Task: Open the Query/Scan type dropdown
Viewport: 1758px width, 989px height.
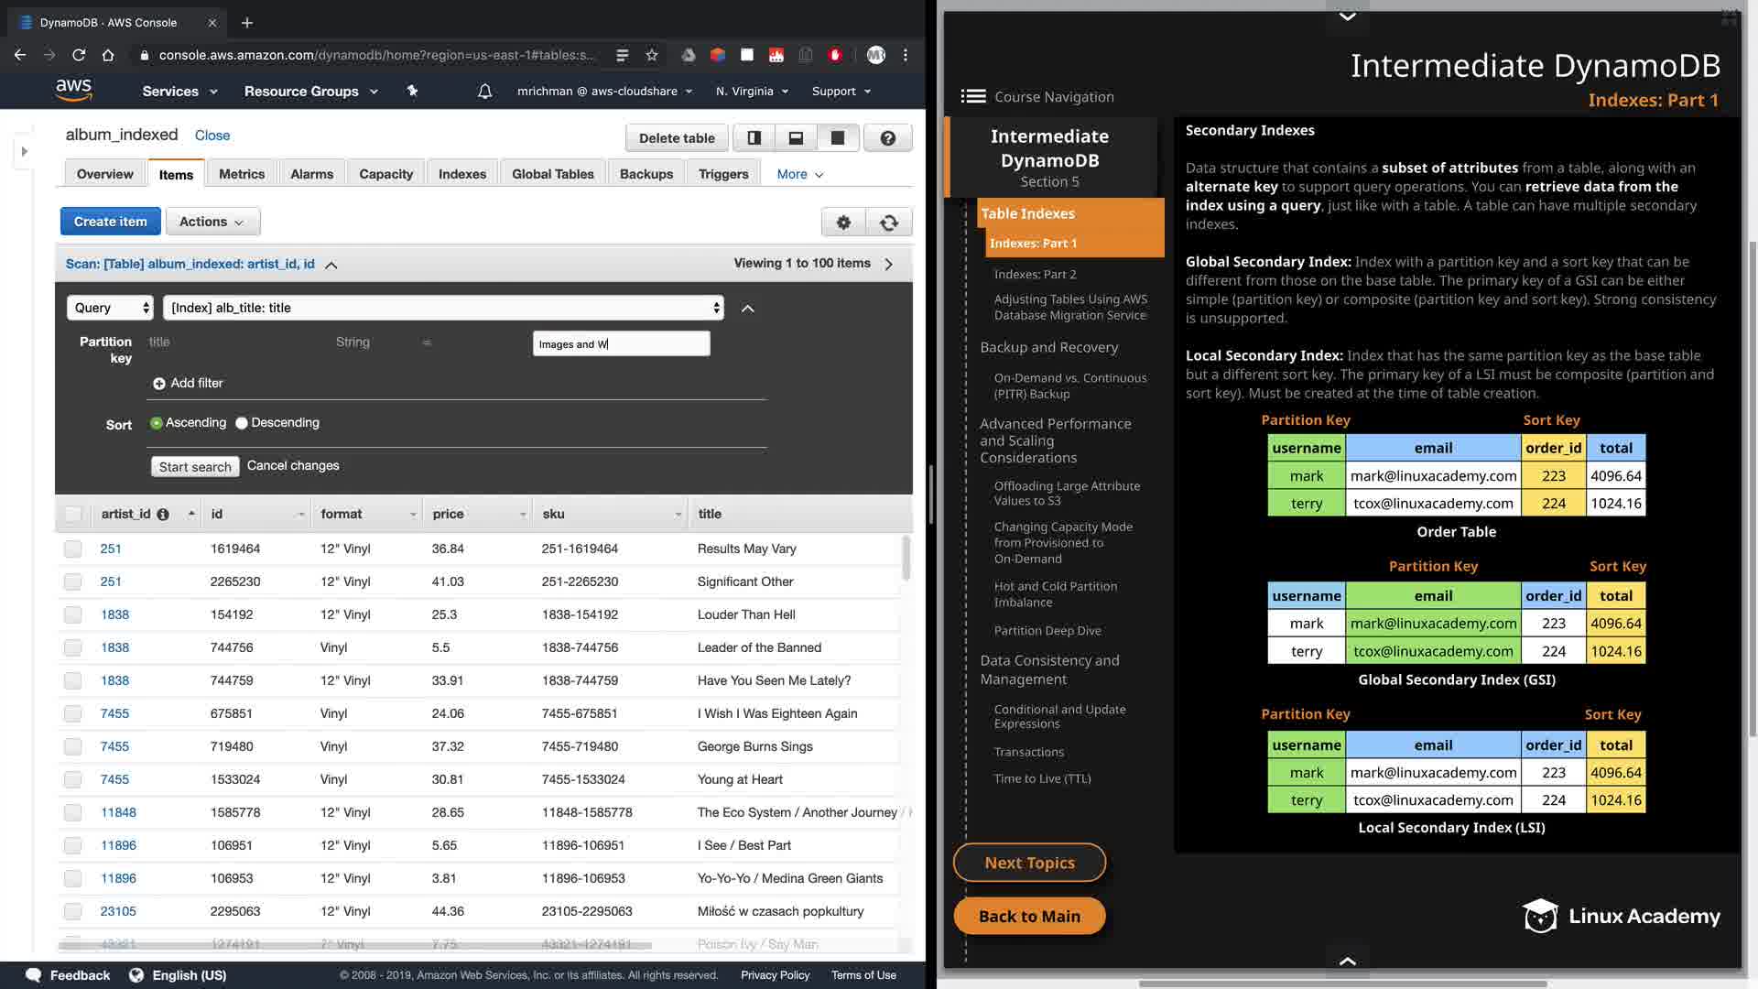Action: [x=110, y=308]
